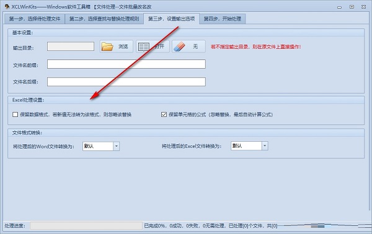372x234 pixels.
Task: Click the minimize window icon
Action: point(340,7)
